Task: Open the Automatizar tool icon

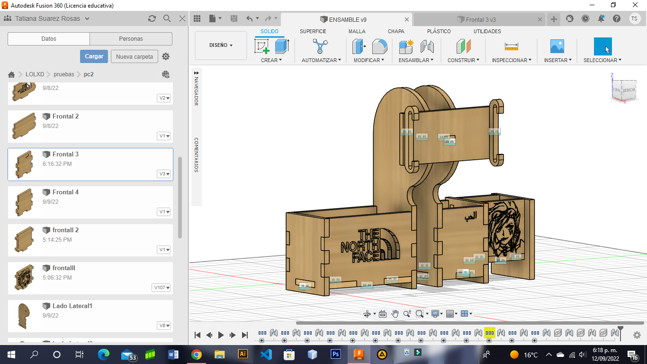Action: pos(321,46)
